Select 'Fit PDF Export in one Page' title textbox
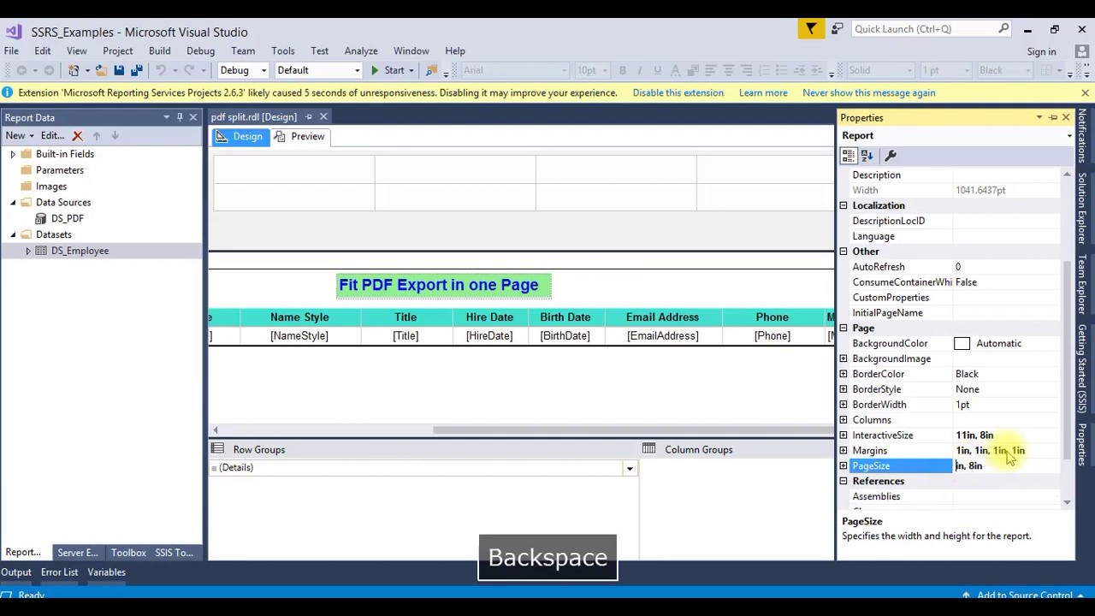 [444, 286]
